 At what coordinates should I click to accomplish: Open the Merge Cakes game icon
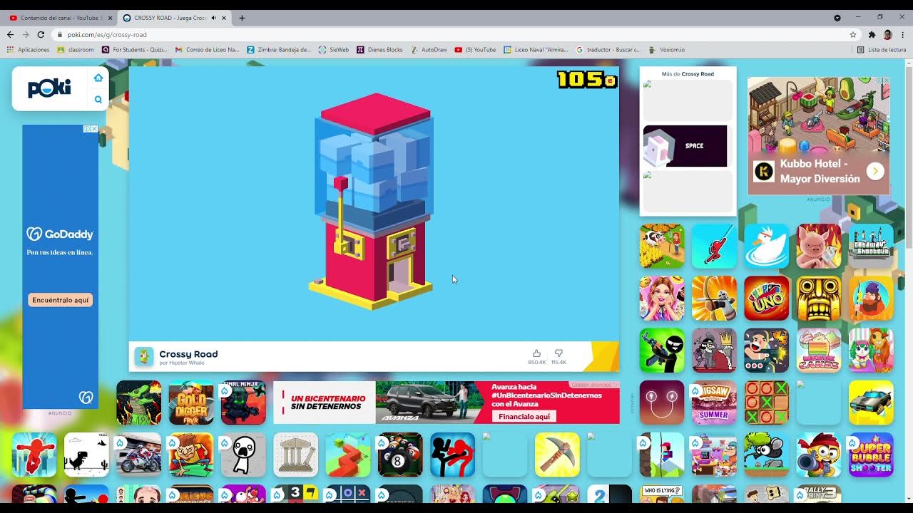pyautogui.click(x=819, y=351)
